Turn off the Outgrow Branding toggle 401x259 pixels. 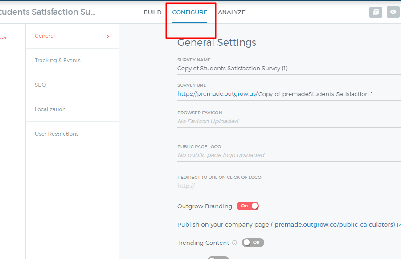point(248,206)
